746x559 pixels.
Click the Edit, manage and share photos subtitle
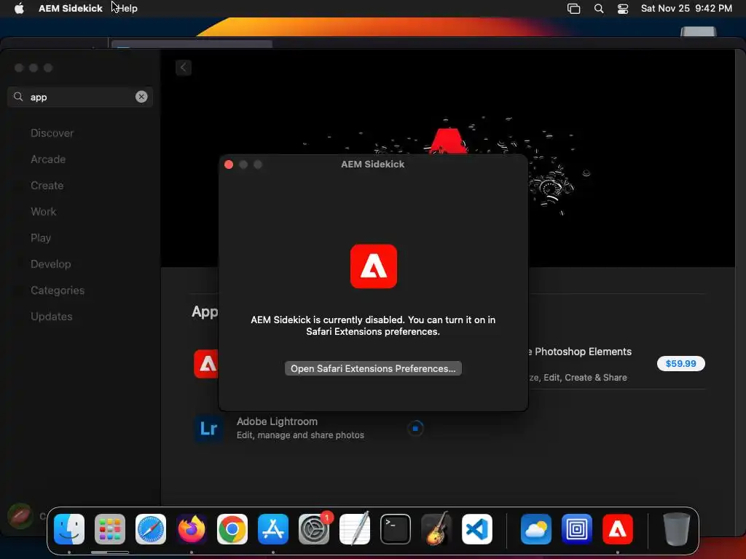pos(300,435)
